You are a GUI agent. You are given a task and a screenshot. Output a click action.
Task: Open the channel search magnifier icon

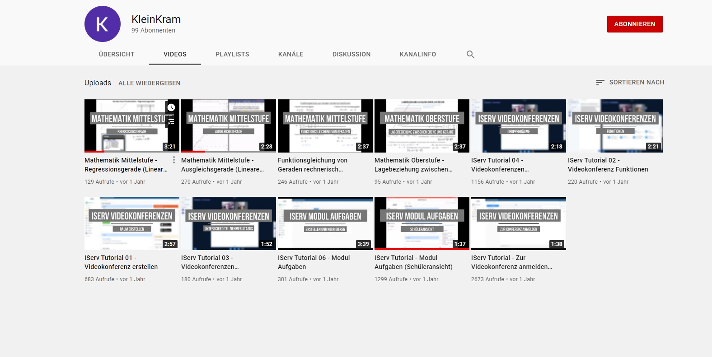[470, 54]
